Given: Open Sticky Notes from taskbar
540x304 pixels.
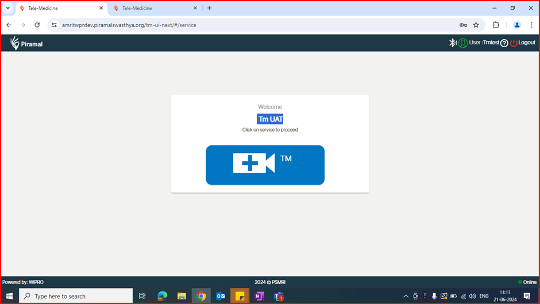Looking at the screenshot, I should click(240, 296).
